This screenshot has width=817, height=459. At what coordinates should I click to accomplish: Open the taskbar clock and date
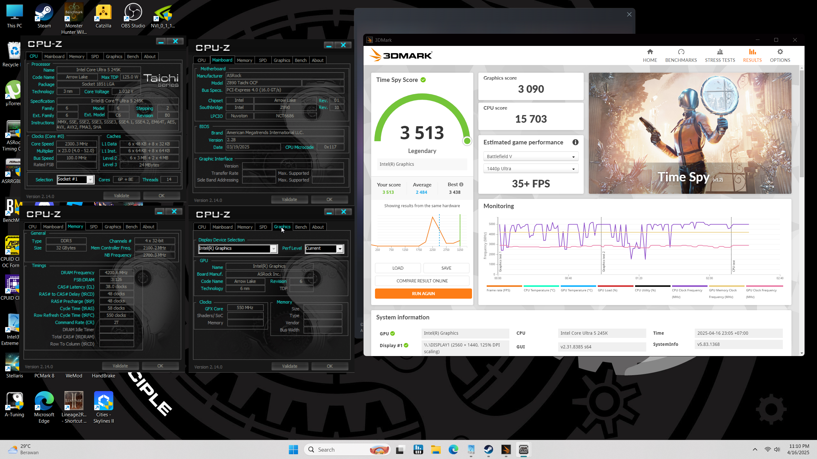tap(798, 449)
